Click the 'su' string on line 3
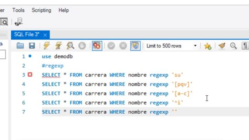 177,75
